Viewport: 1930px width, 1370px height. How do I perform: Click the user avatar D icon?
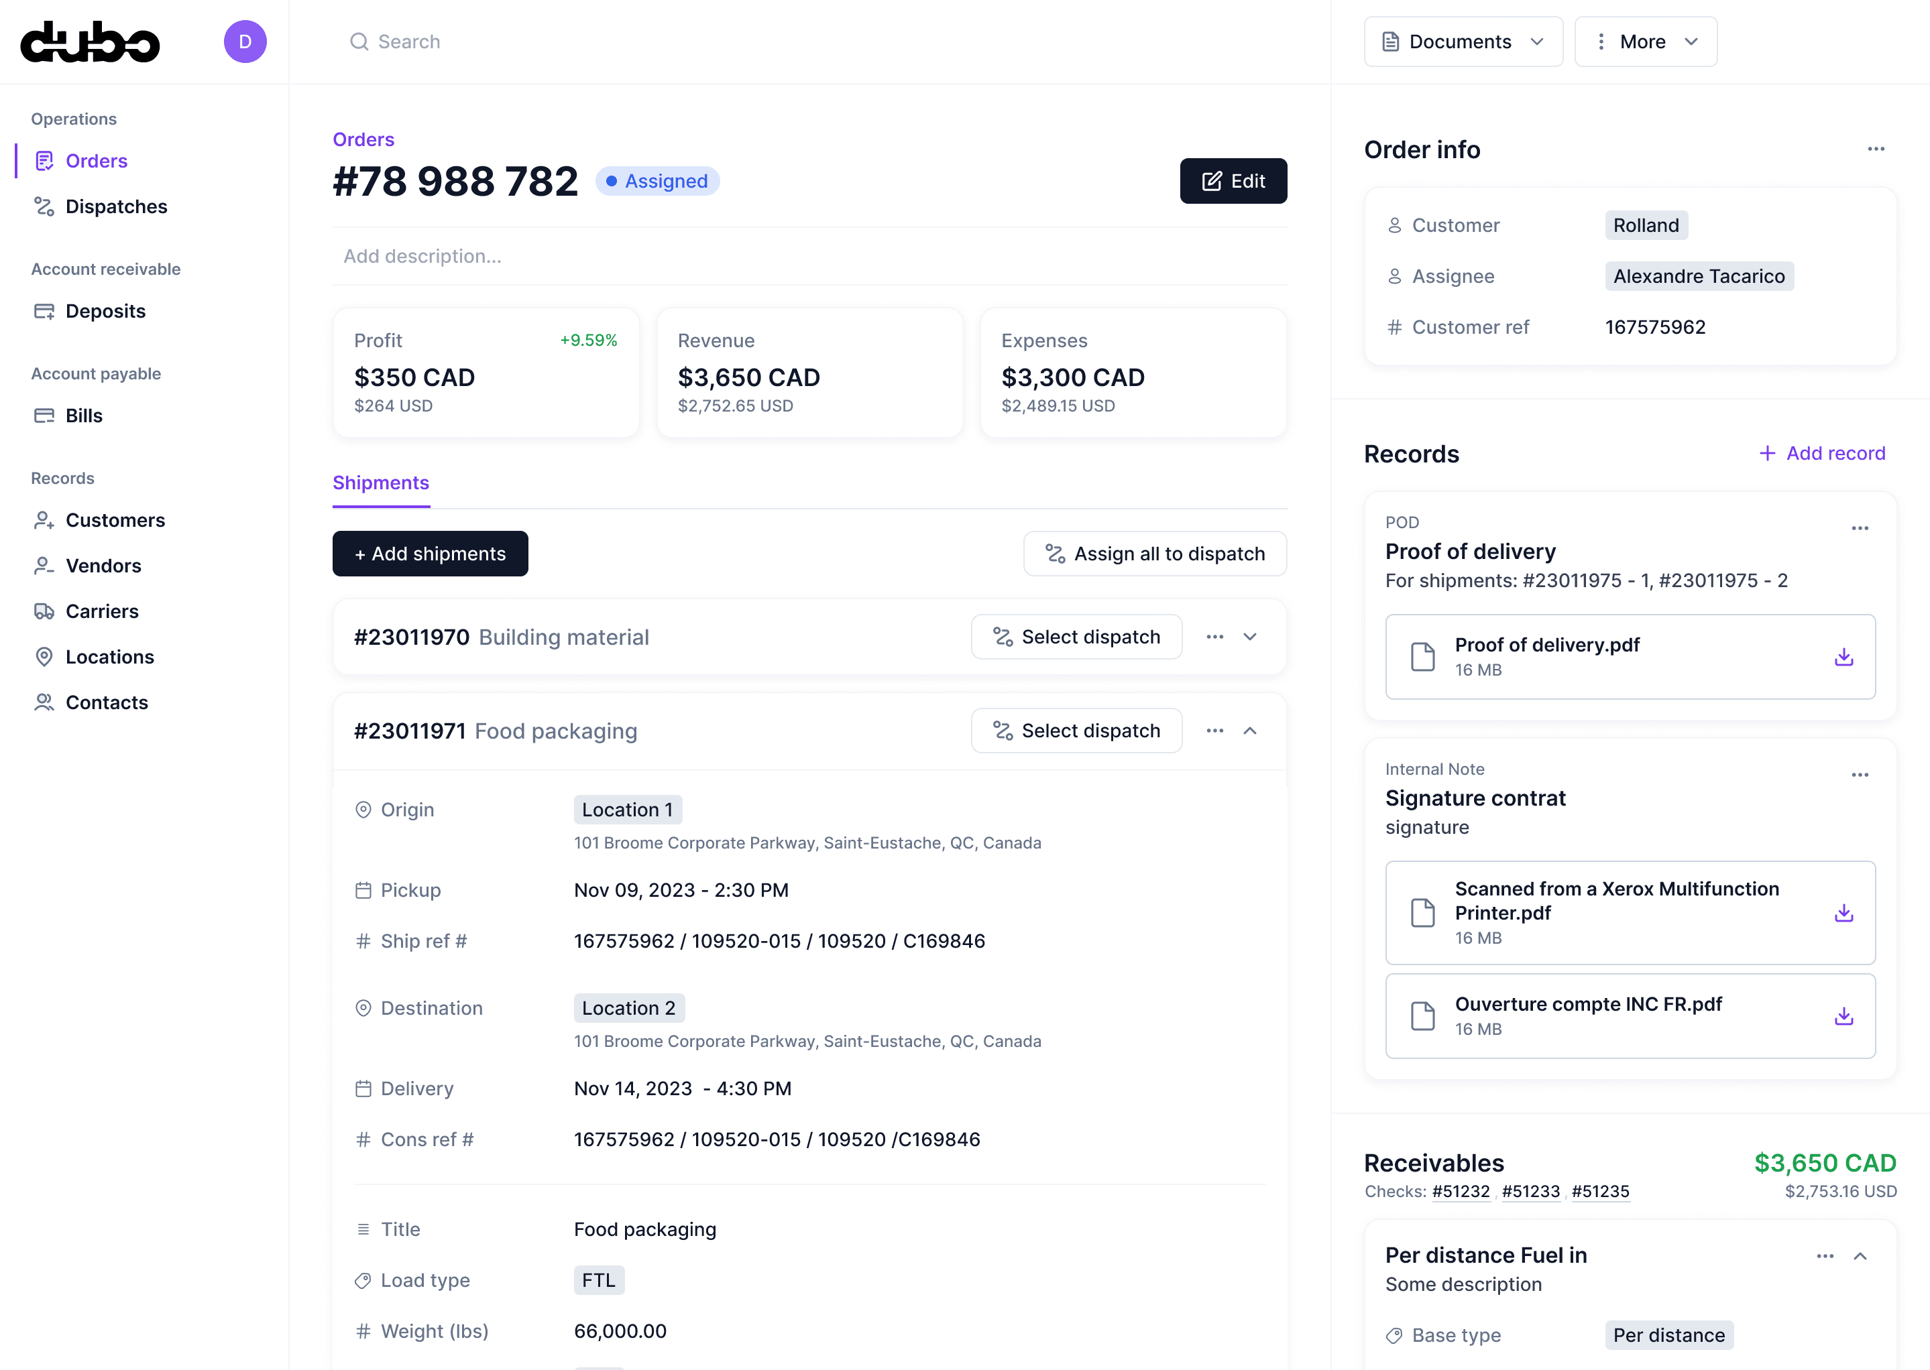(245, 42)
